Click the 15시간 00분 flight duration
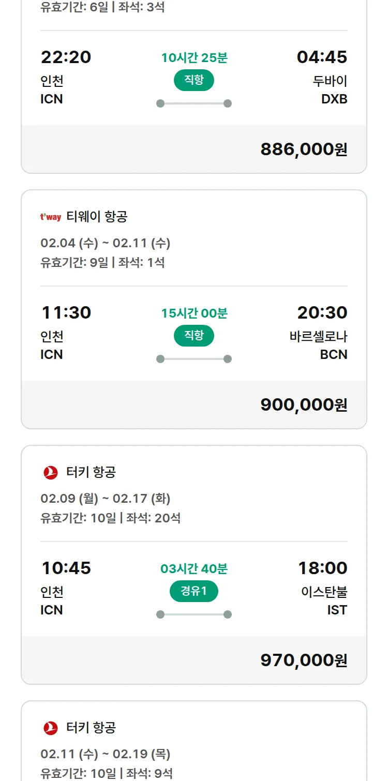 (x=194, y=313)
